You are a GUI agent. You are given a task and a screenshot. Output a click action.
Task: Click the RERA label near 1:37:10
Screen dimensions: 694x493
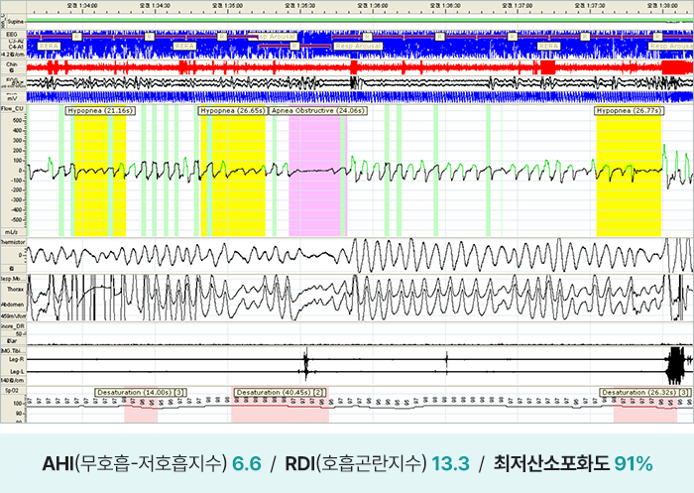pos(548,46)
